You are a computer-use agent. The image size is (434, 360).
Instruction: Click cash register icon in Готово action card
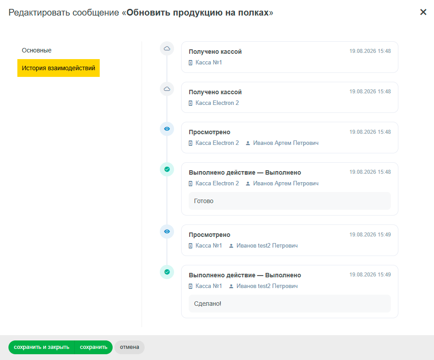(191, 184)
